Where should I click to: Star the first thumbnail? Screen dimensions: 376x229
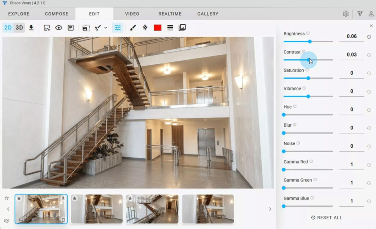(x=19, y=198)
